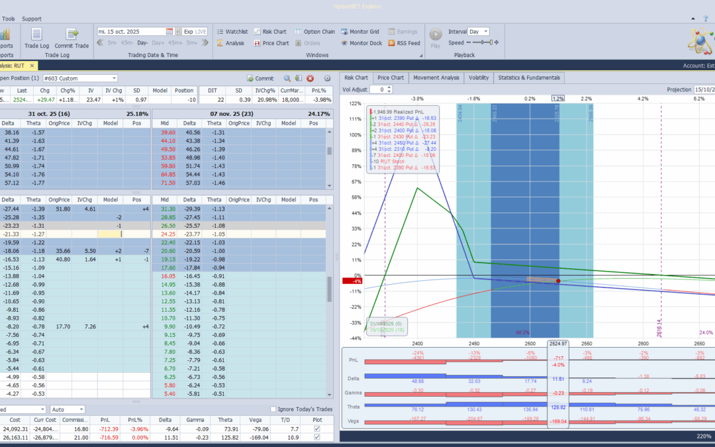Expand the #603 Custom position dropdown

pos(114,78)
